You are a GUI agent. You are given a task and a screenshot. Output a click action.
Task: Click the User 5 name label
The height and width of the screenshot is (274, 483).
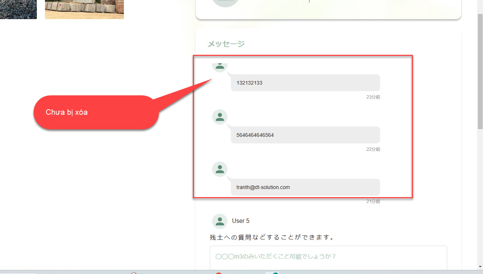pyautogui.click(x=241, y=221)
